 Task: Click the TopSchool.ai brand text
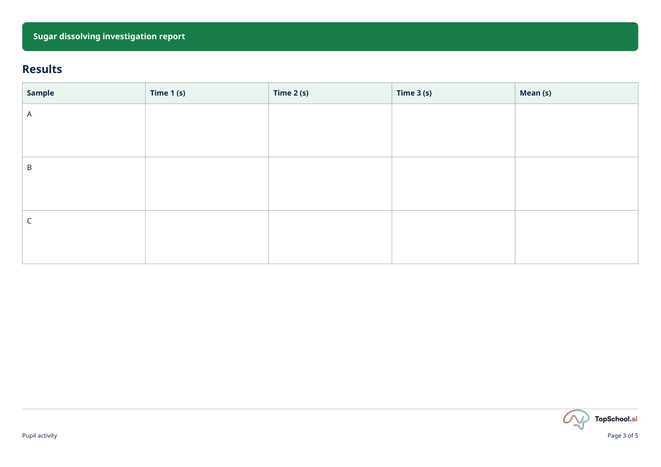pyautogui.click(x=616, y=419)
